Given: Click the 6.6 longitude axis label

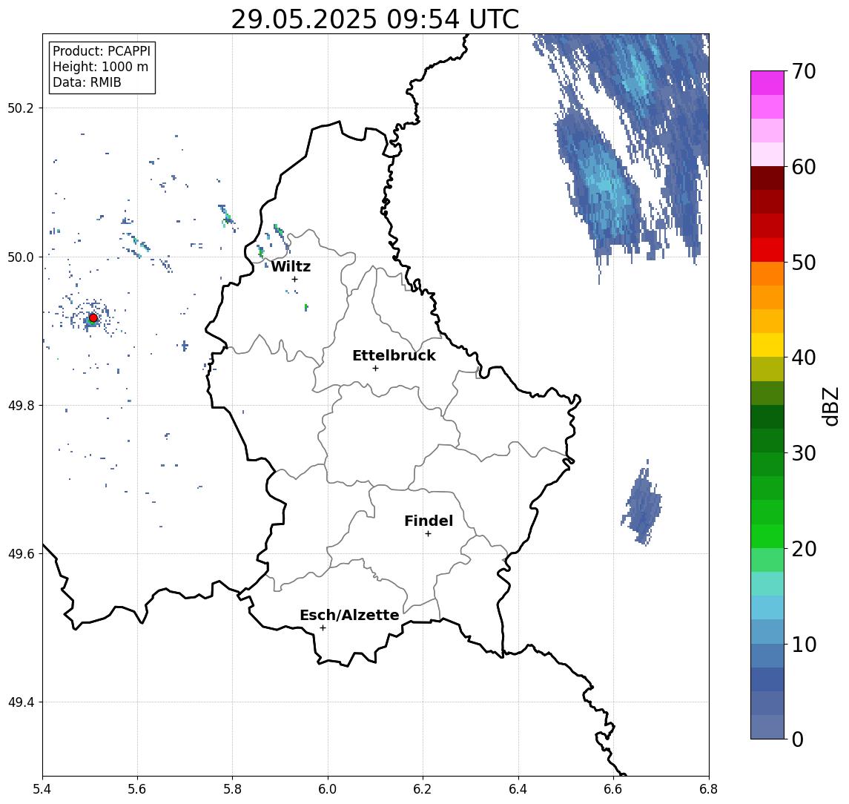Looking at the screenshot, I should [613, 789].
